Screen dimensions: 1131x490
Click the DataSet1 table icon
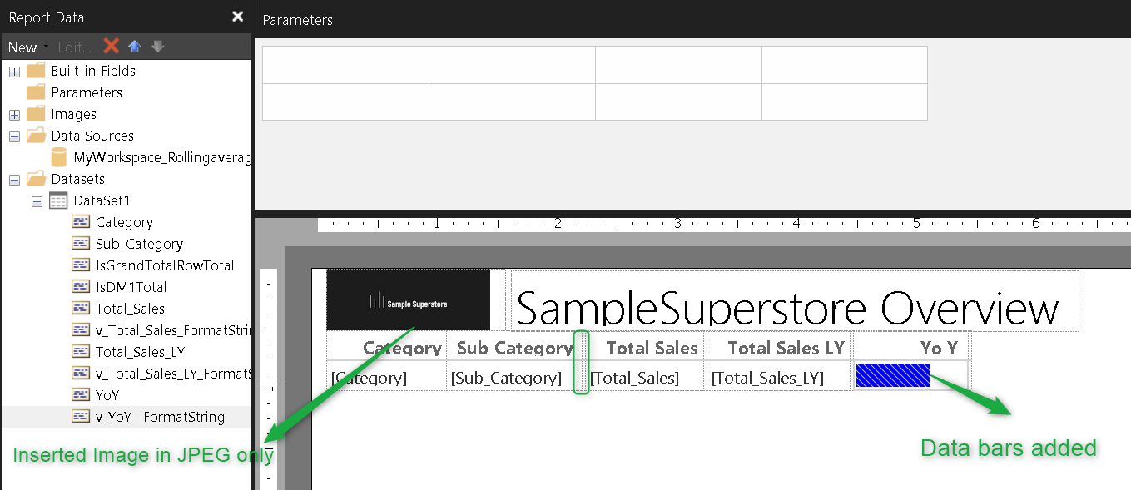[x=58, y=200]
